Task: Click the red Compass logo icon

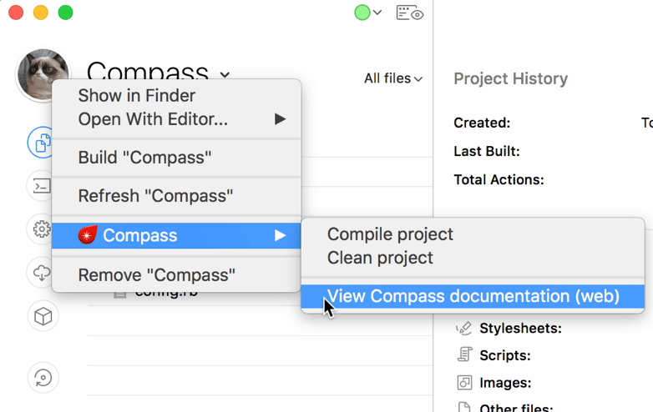Action: [88, 235]
